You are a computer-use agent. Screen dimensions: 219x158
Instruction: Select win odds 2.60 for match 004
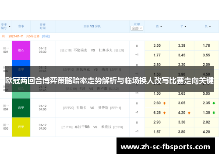pyautogui.click(x=157, y=103)
